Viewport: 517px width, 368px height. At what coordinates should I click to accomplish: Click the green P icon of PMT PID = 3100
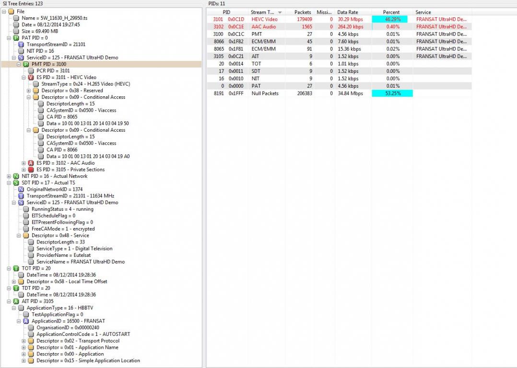point(26,64)
